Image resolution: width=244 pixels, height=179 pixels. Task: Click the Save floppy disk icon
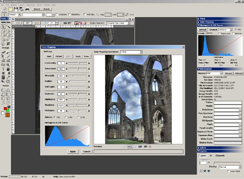point(16,9)
